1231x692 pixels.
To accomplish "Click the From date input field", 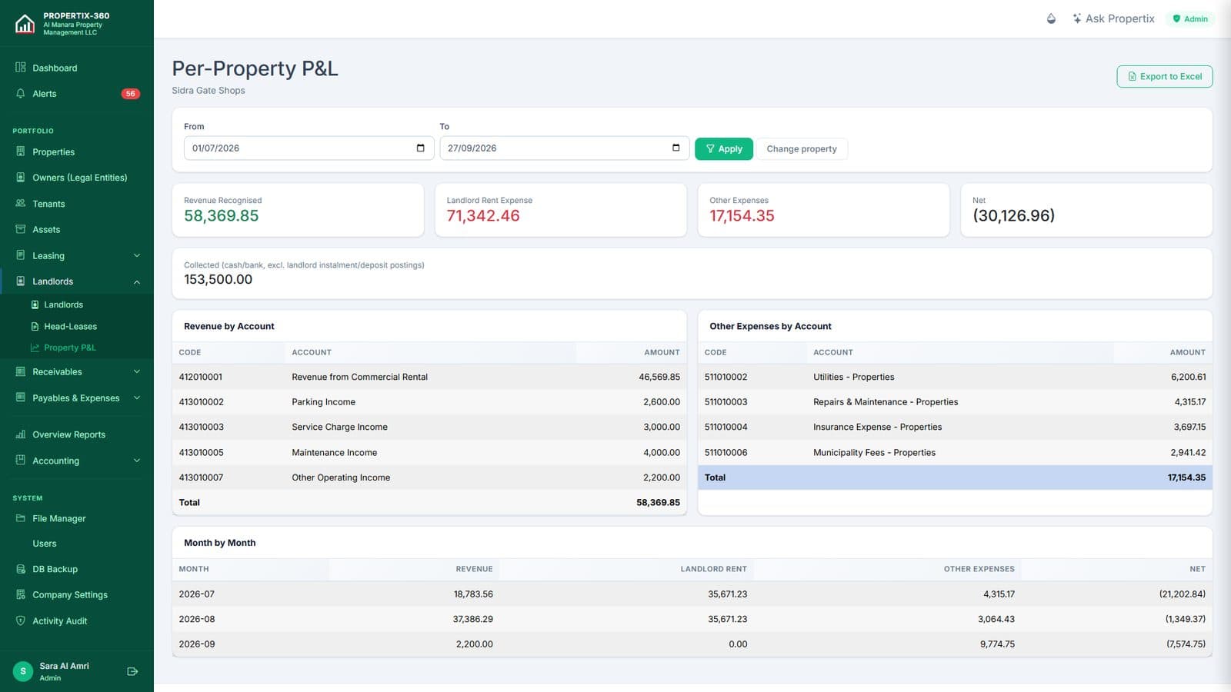I will (x=309, y=148).
